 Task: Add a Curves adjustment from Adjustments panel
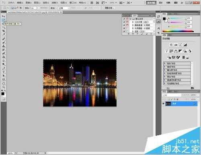(x=180, y=45)
